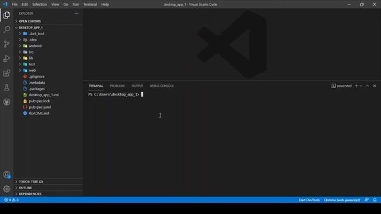This screenshot has height=214, width=381.
Task: Switch to the Terminal tab
Action: tap(96, 86)
